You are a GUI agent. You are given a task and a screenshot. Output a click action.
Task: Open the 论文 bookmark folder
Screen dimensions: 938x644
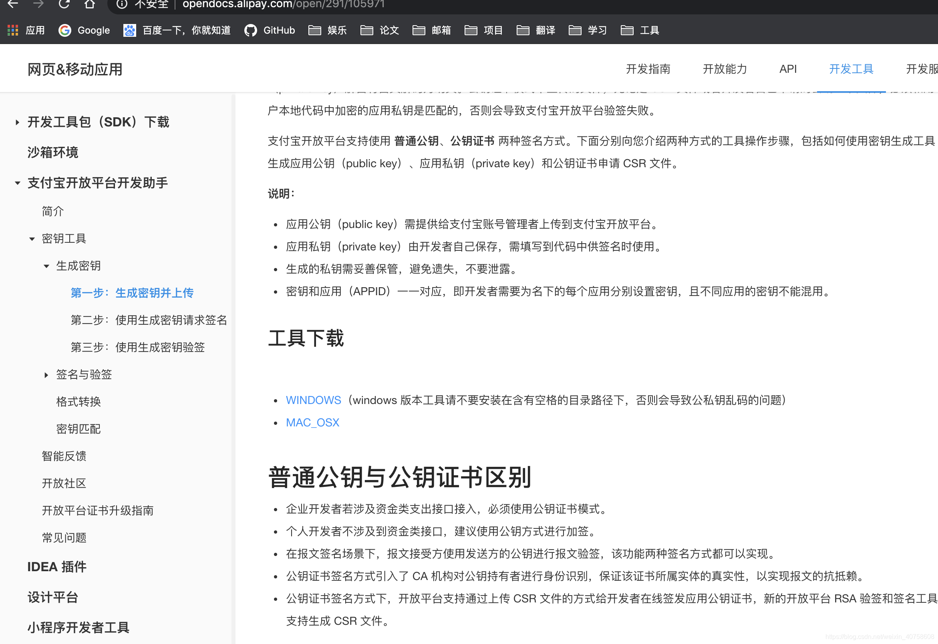(x=379, y=30)
